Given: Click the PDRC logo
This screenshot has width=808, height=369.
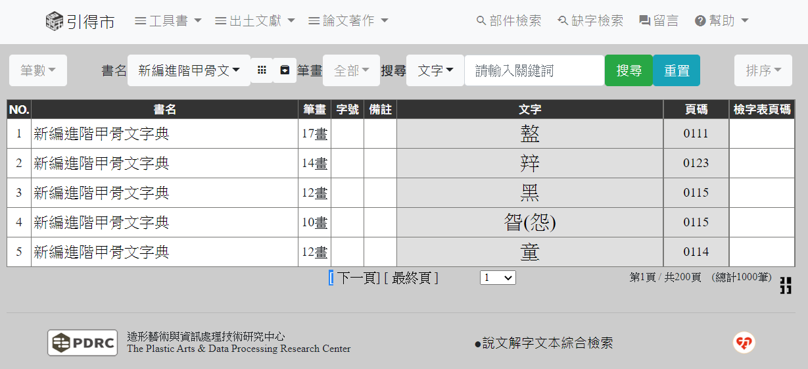Looking at the screenshot, I should pyautogui.click(x=82, y=343).
